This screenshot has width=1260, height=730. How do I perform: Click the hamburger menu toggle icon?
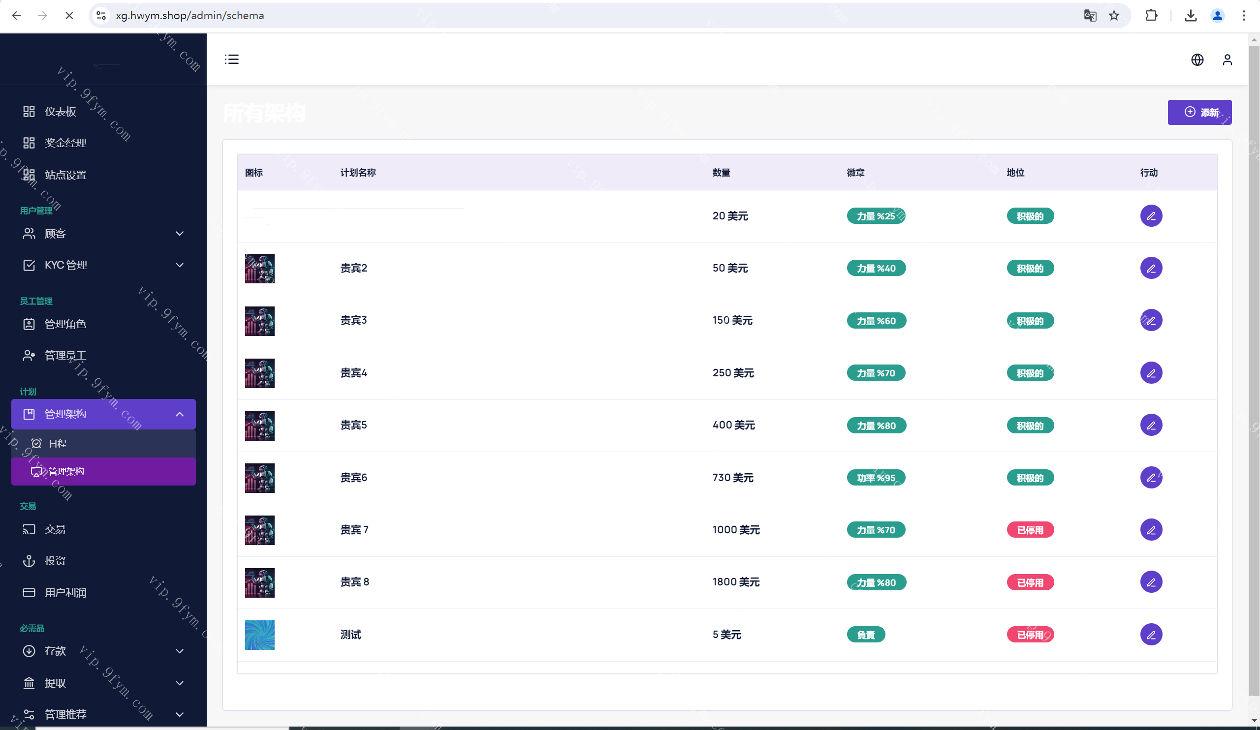coord(231,60)
